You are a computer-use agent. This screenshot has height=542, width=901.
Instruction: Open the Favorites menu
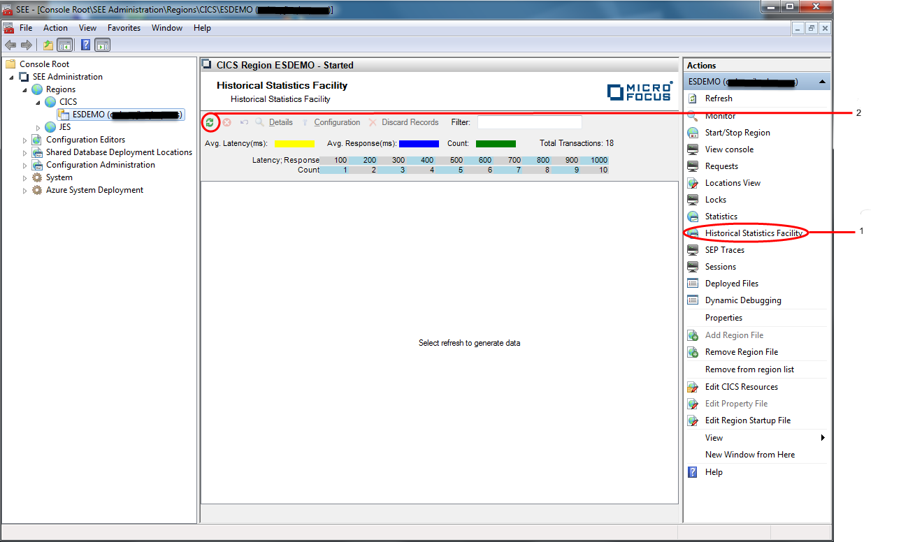click(x=124, y=28)
